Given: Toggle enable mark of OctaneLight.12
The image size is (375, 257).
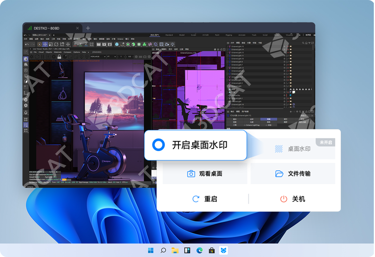Looking at the screenshot, I should 288,68.
